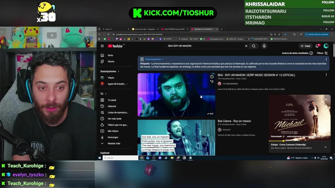Open Ibai Llanos - Soy un mason title
The width and height of the screenshot is (335, 188).
tap(234, 121)
